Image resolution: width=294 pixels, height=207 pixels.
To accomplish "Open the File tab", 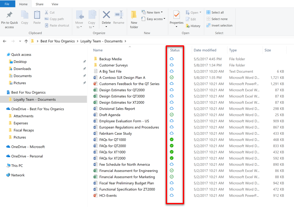I will 7,4.
